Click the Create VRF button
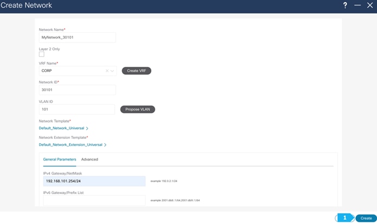Image resolution: width=377 pixels, height=224 pixels. coord(136,71)
